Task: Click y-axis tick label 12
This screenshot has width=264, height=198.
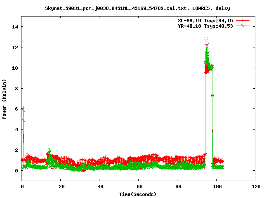Action: (x=15, y=47)
